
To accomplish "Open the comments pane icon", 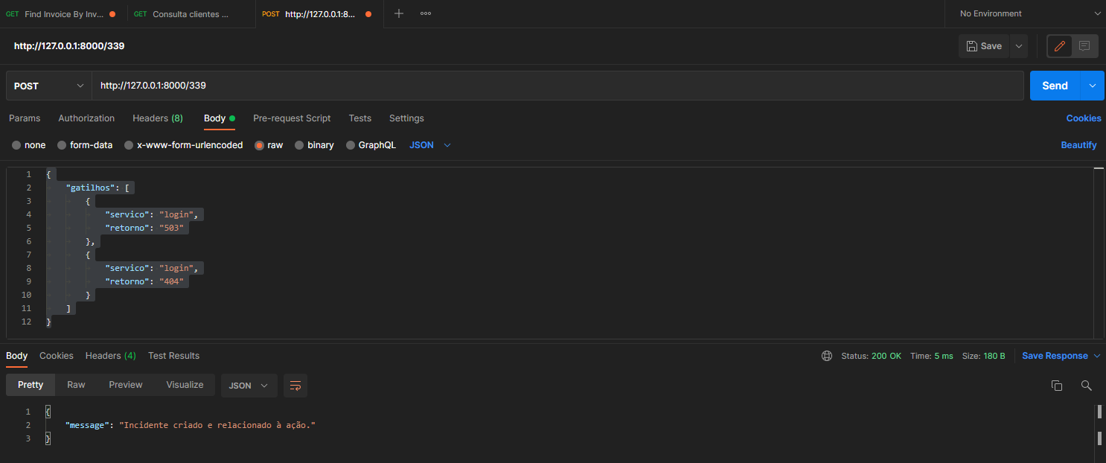I will click(x=1084, y=46).
